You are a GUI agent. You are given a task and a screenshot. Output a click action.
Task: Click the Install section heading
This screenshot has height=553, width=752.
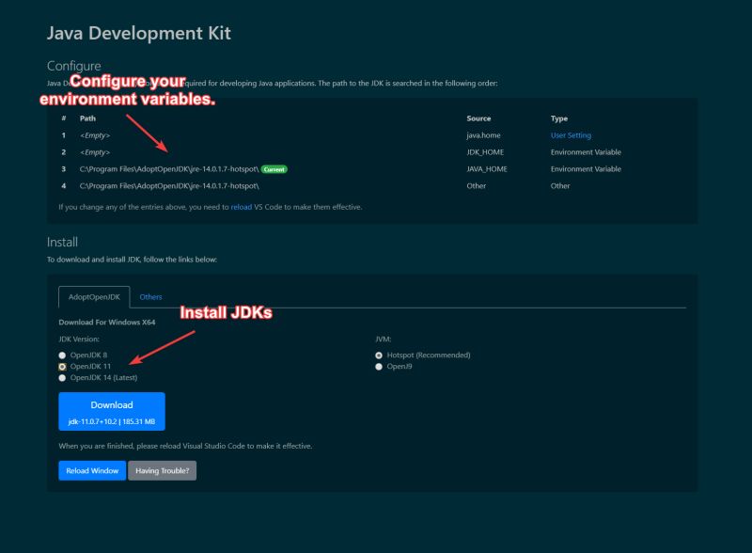pyautogui.click(x=64, y=242)
